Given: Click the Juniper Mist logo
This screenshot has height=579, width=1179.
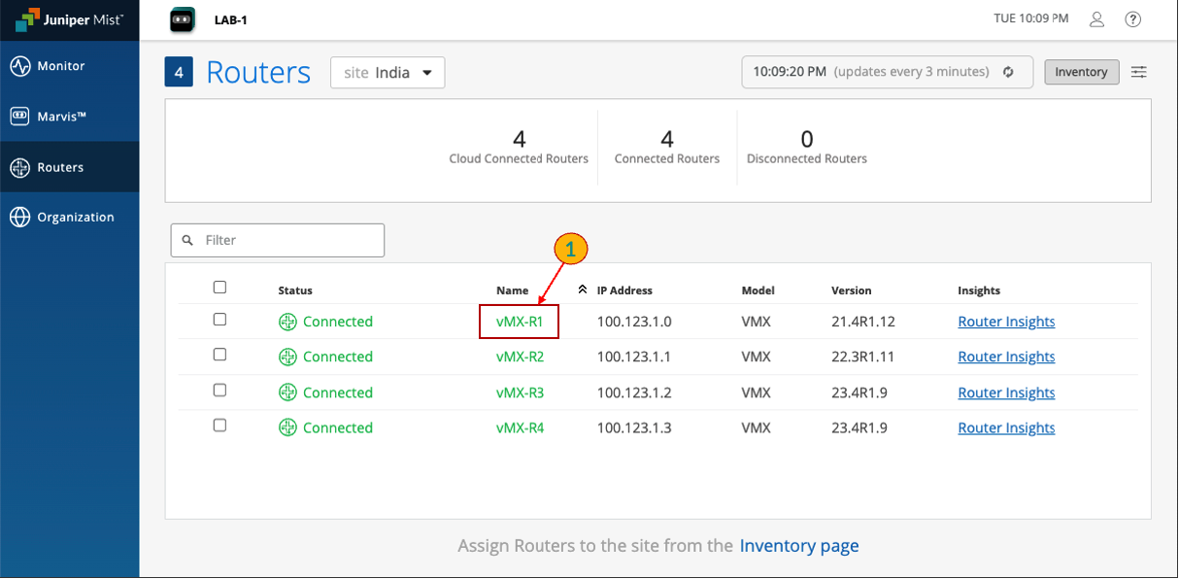Looking at the screenshot, I should tap(69, 20).
